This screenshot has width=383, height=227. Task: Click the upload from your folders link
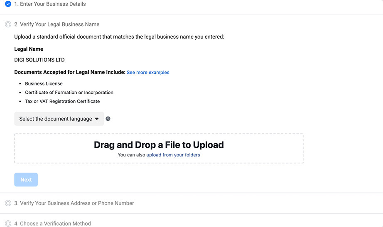click(x=173, y=155)
